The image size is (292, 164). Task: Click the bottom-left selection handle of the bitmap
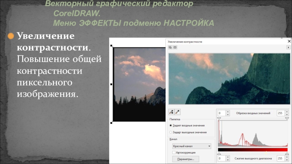pos(111,123)
